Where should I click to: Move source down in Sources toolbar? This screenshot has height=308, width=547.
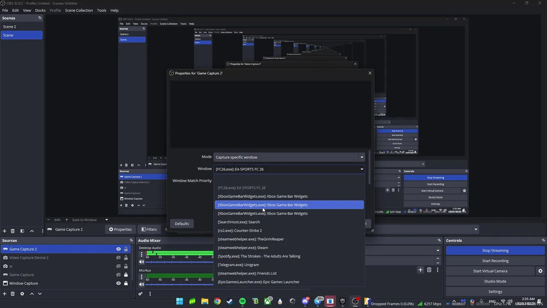[x=40, y=294]
